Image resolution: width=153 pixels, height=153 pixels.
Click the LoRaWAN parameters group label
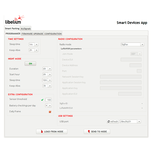click(71, 49)
